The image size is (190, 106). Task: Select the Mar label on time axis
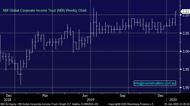(45, 95)
